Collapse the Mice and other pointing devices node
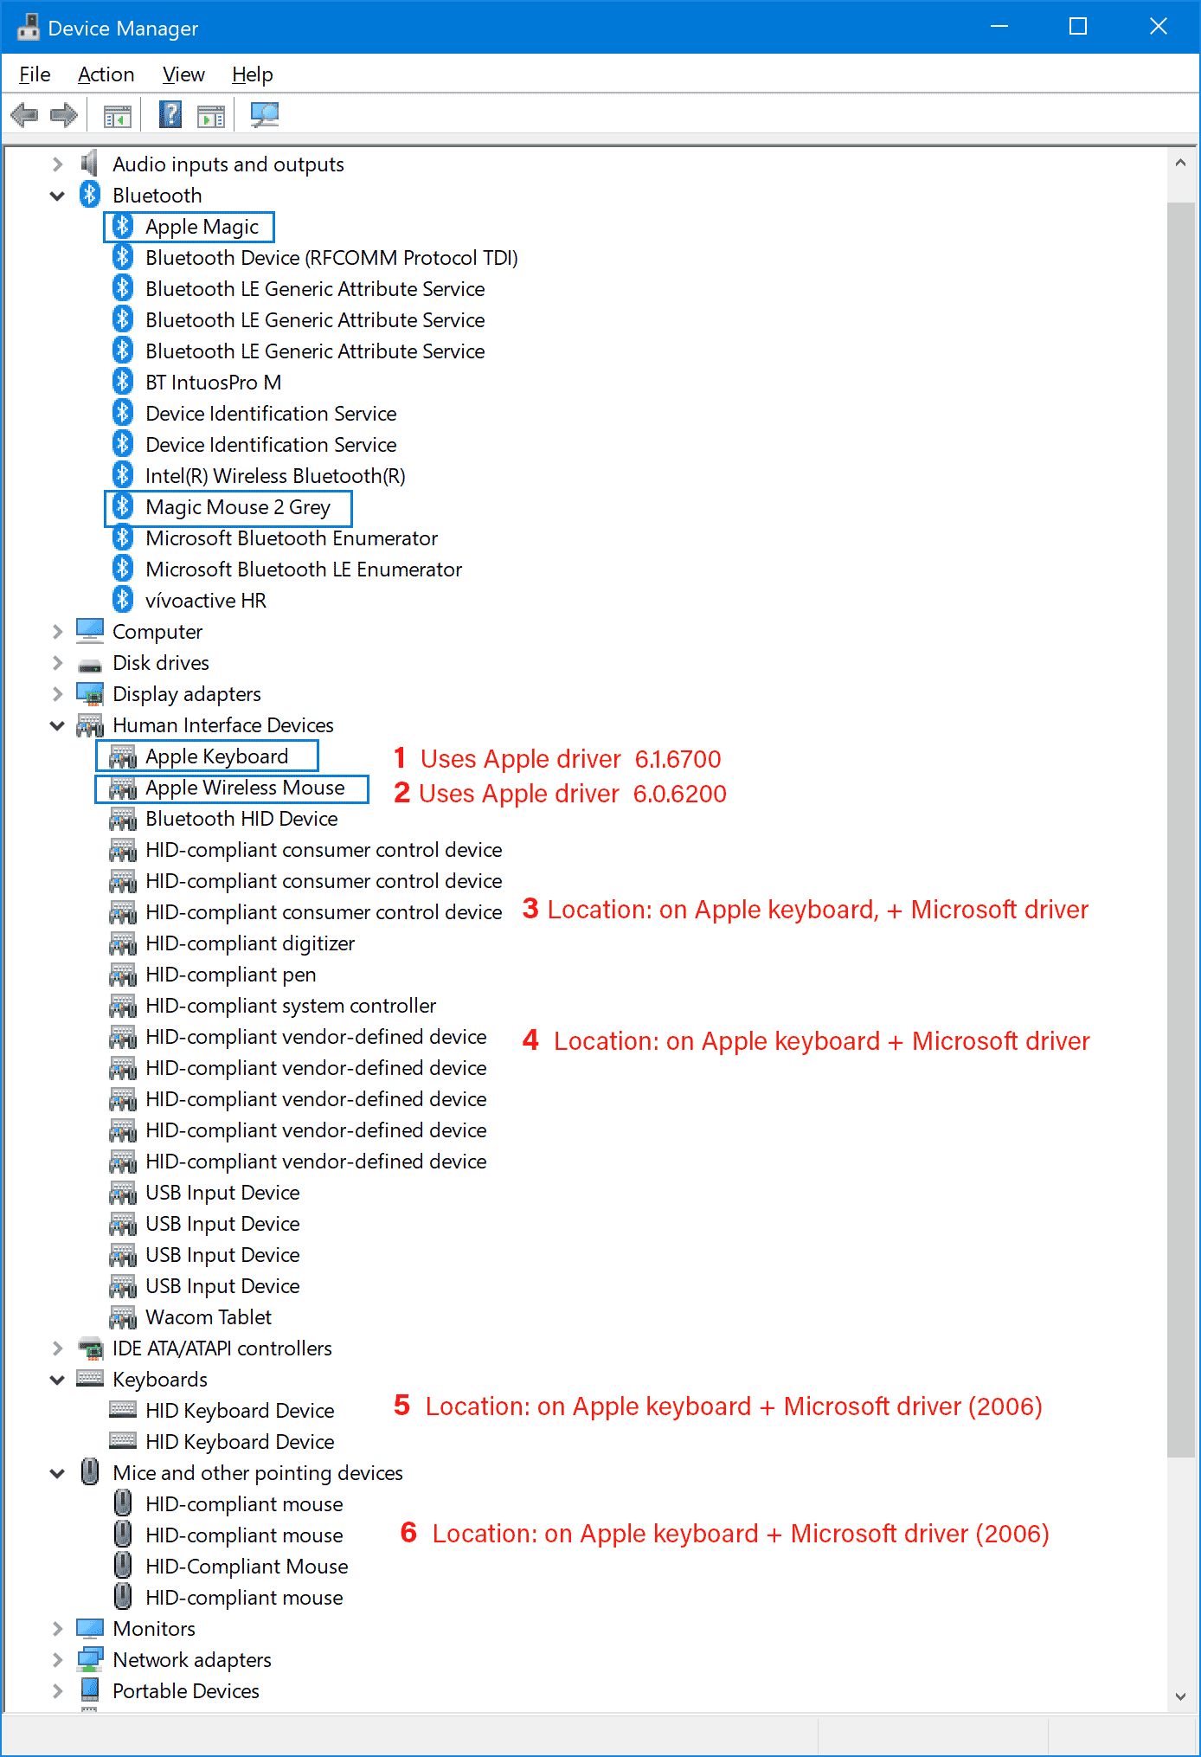The height and width of the screenshot is (1757, 1201). [57, 1473]
